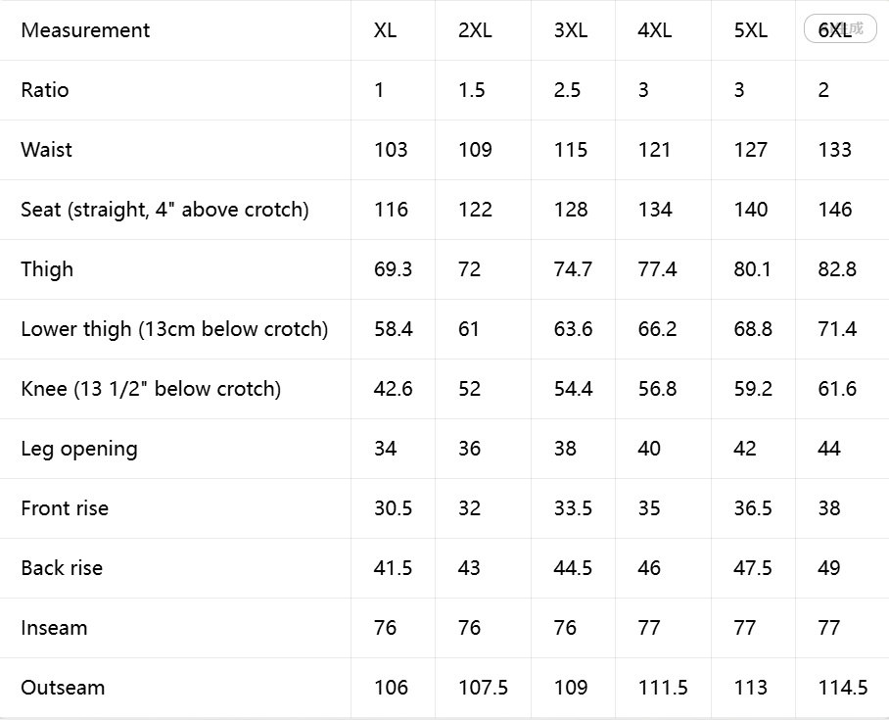Click the 2XL column header
This screenshot has width=889, height=720.
[475, 30]
